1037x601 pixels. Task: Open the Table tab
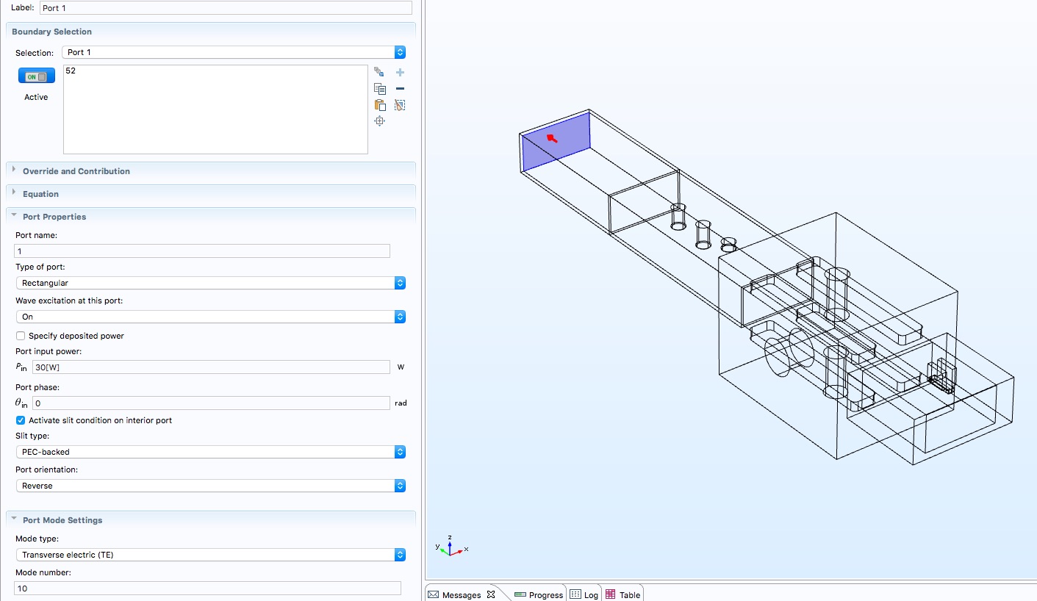[623, 594]
